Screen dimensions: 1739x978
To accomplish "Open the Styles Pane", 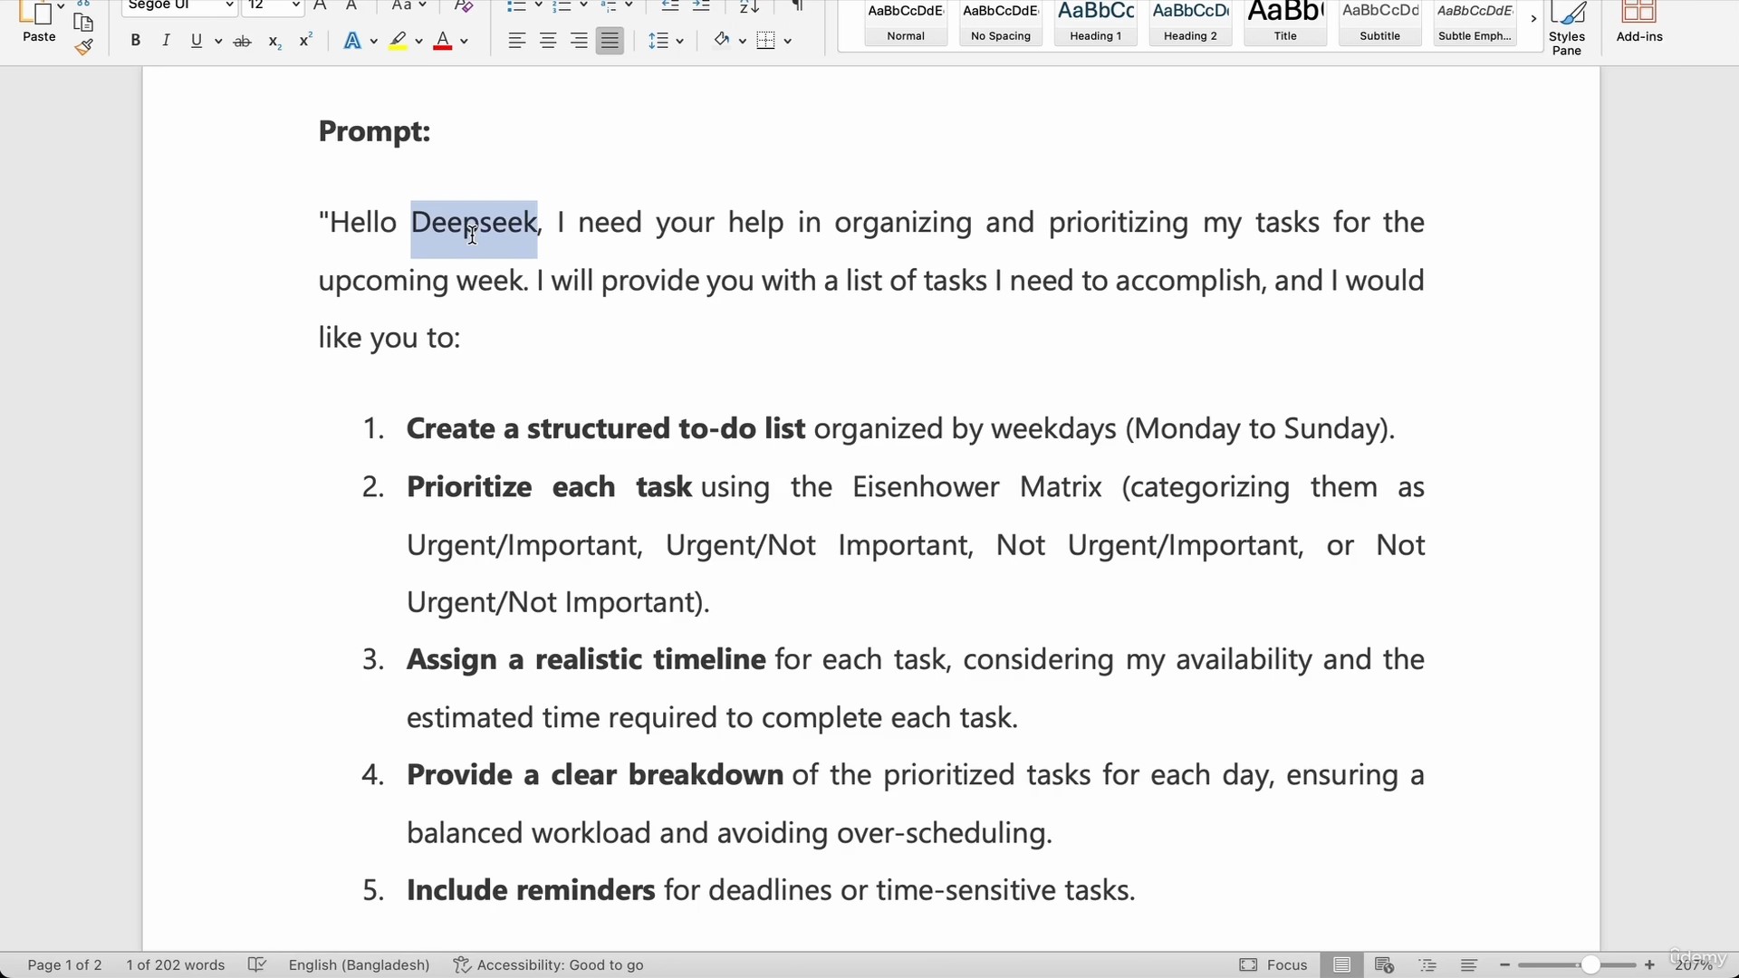I will [x=1567, y=27].
